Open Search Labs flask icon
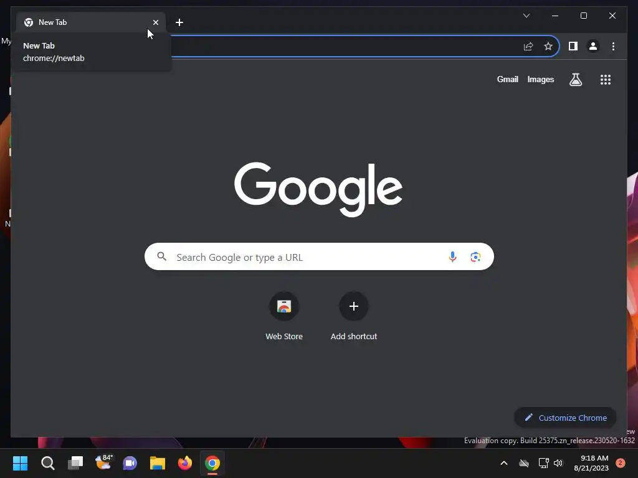This screenshot has width=638, height=478. (x=575, y=79)
